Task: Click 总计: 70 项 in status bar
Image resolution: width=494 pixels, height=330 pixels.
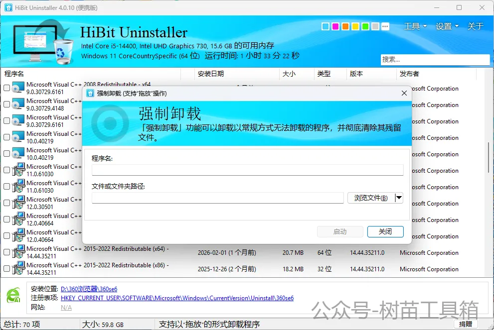Action: point(22,325)
